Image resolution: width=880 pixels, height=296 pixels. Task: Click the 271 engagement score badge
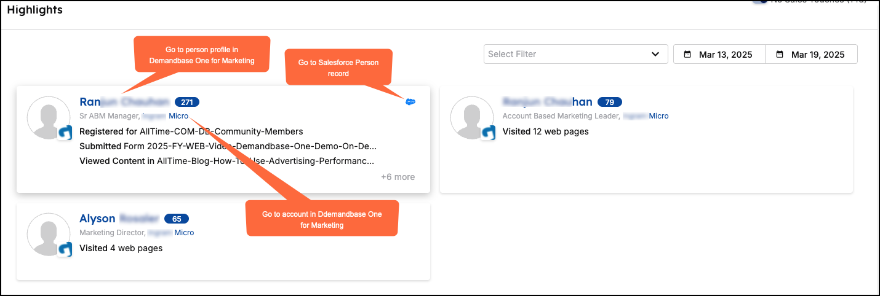pyautogui.click(x=187, y=102)
